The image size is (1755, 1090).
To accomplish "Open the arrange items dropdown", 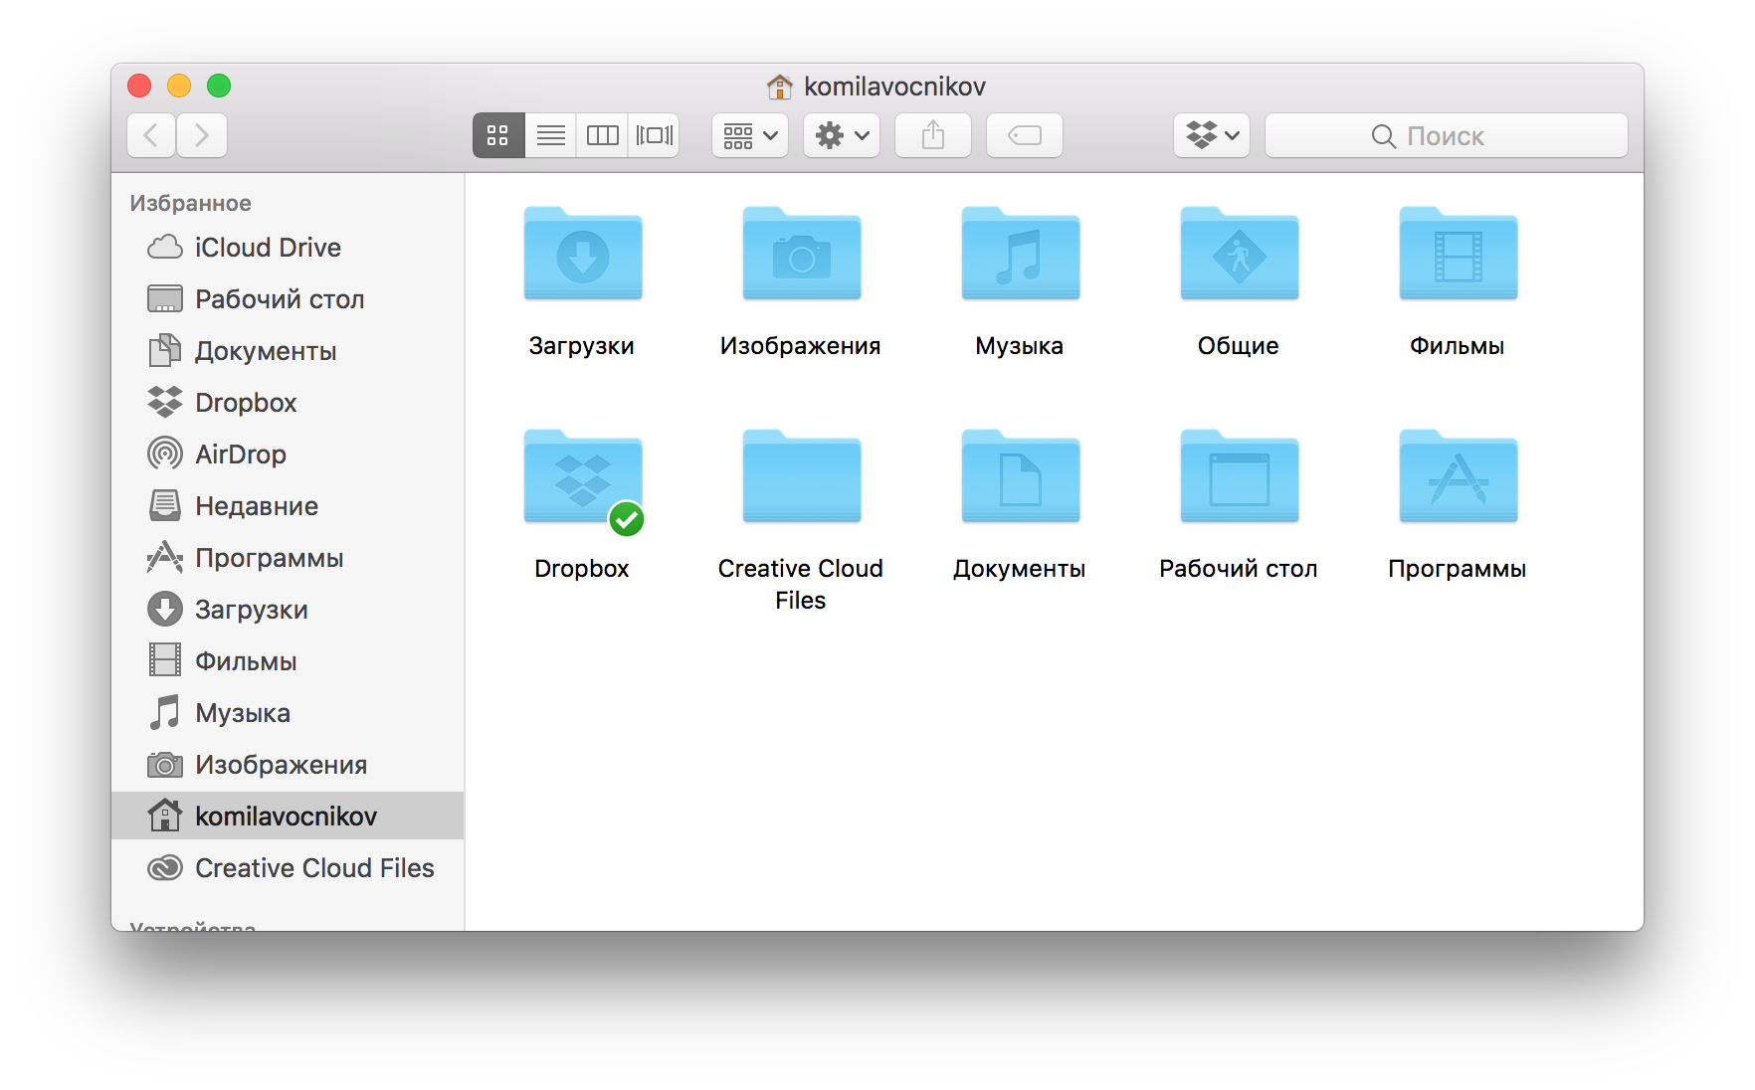I will (x=749, y=135).
